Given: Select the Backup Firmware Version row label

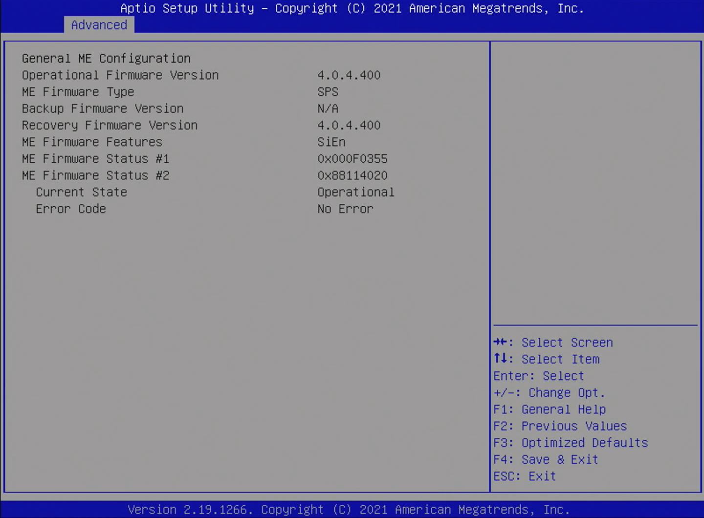Looking at the screenshot, I should click(103, 108).
